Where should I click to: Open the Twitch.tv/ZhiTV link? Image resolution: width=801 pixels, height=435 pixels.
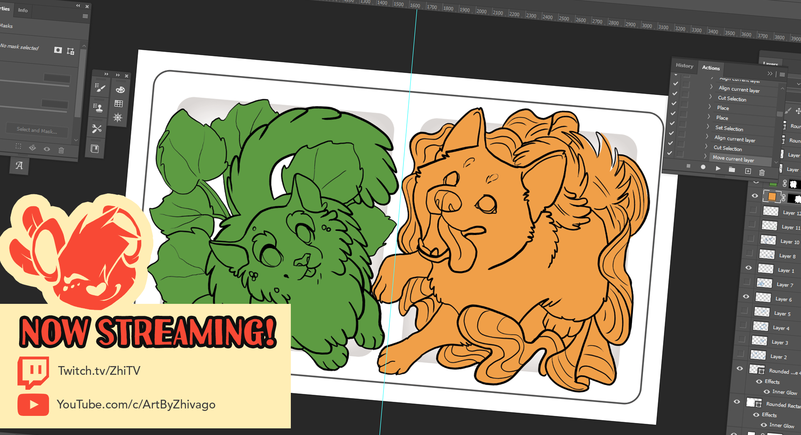point(99,371)
